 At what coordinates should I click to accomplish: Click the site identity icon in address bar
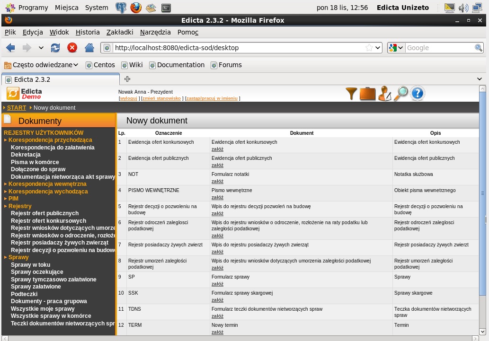(x=107, y=48)
